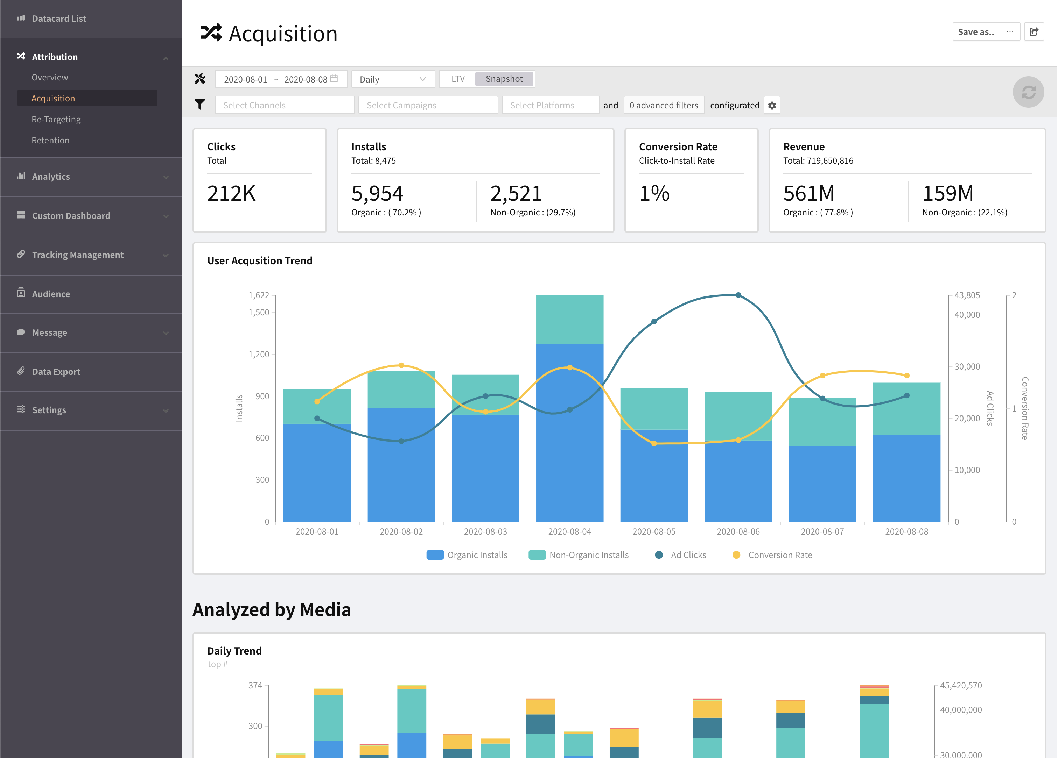Image resolution: width=1057 pixels, height=758 pixels.
Task: Go to Retention in sidebar
Action: (x=50, y=140)
